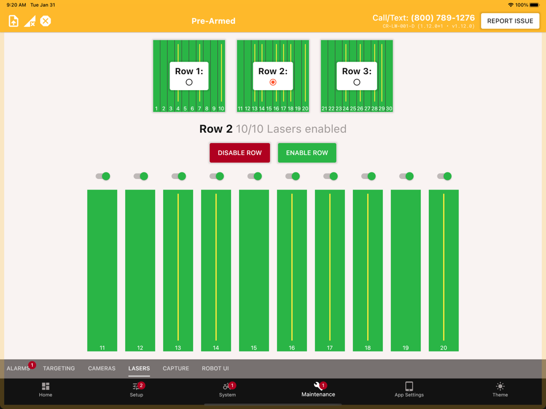Viewport: 546px width, 409px height.
Task: Switch to the CAMERAS tab
Action: tap(102, 368)
